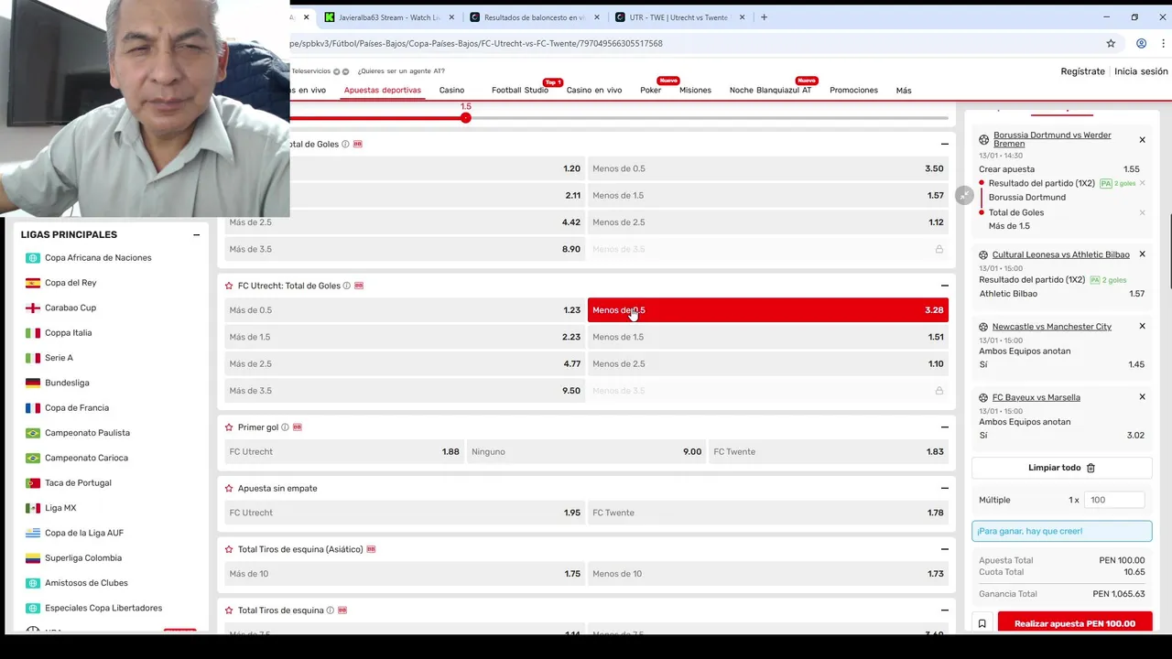Collapse FC Utrecht: Total de Goles market
The width and height of the screenshot is (1172, 659).
[x=944, y=286]
